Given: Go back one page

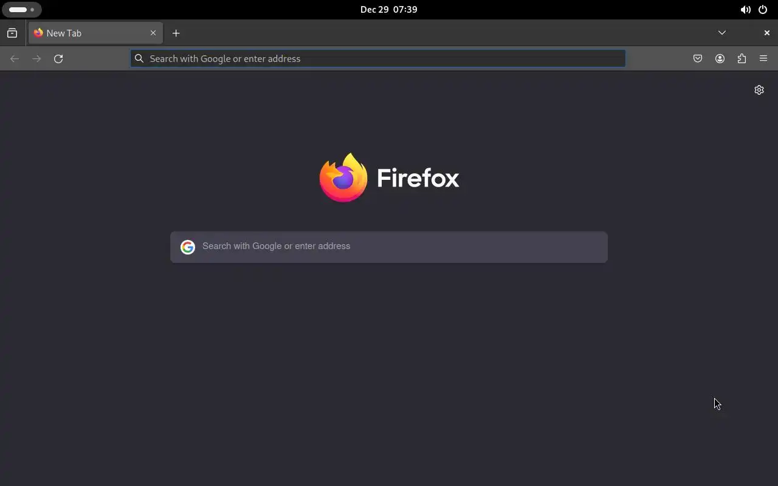Looking at the screenshot, I should click(15, 58).
